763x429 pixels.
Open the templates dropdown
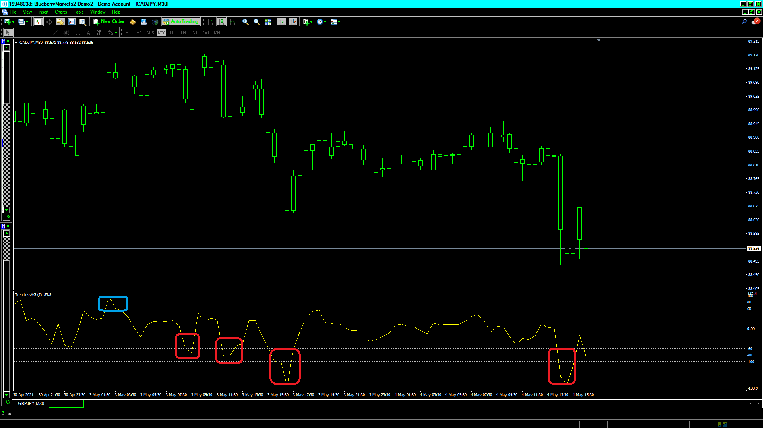pos(339,22)
